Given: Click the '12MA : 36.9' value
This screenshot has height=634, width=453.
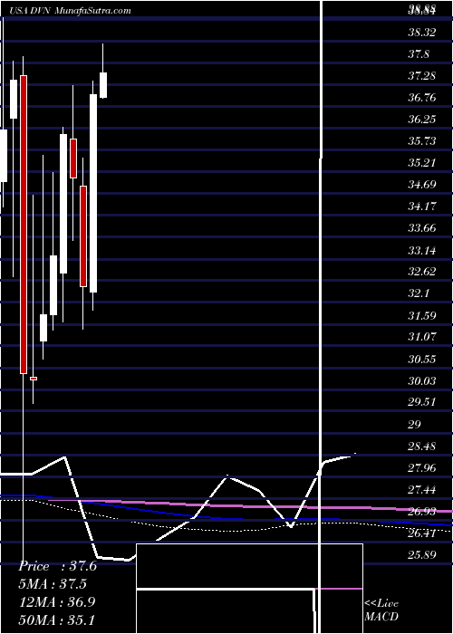Looking at the screenshot, I should 57,601.
